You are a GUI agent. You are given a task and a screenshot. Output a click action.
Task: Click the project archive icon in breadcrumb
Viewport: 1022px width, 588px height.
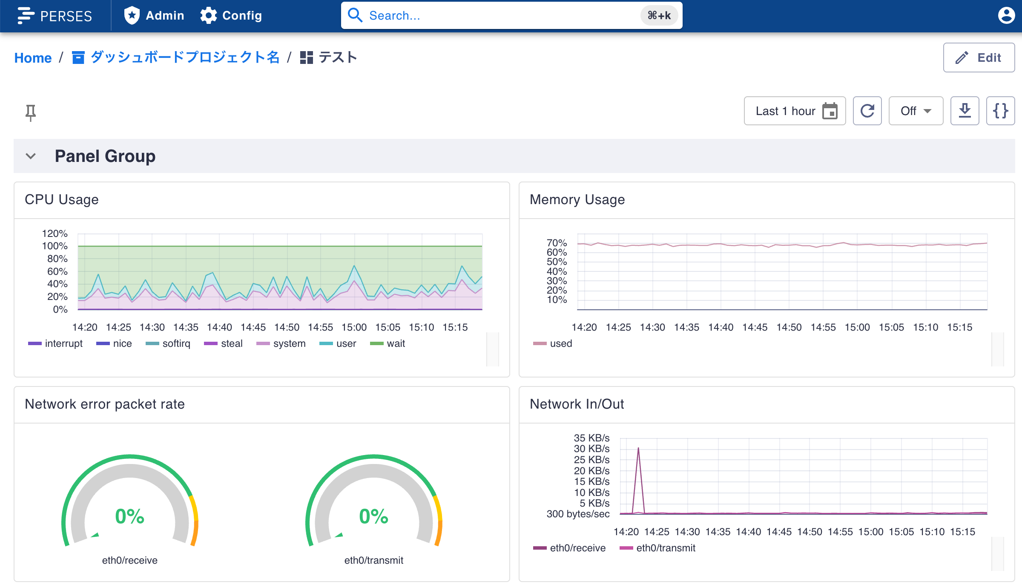(x=78, y=58)
